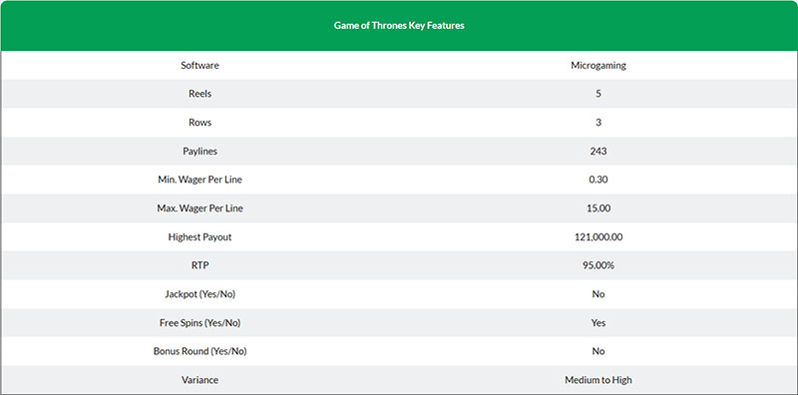798x395 pixels.
Task: Select the Reels label
Action: point(200,94)
